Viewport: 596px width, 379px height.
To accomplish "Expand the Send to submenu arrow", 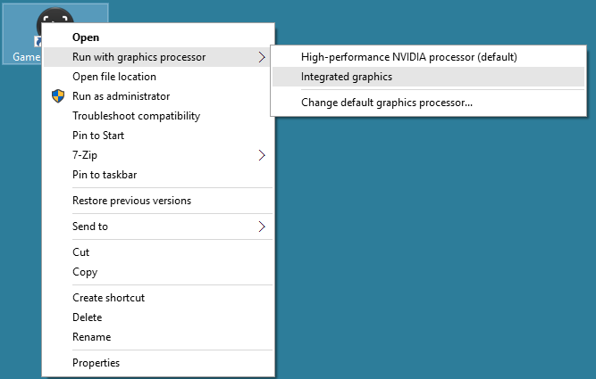I will pos(262,227).
